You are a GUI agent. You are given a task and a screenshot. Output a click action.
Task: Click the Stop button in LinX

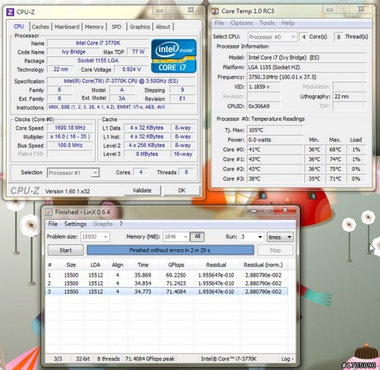tap(275, 250)
